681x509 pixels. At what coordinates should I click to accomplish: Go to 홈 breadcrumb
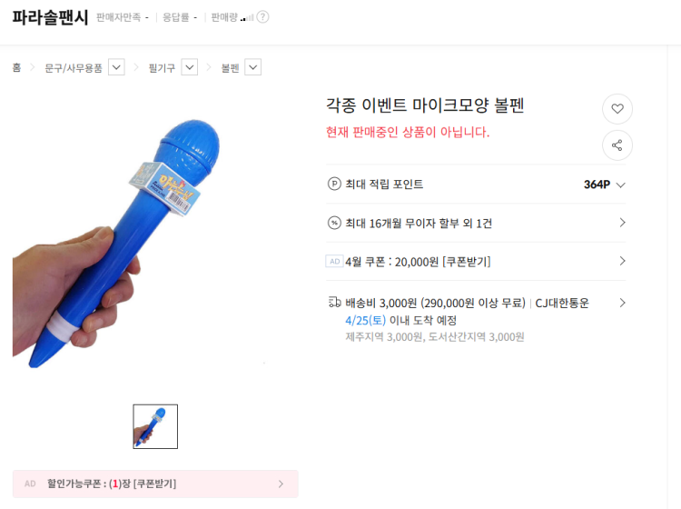pos(16,68)
